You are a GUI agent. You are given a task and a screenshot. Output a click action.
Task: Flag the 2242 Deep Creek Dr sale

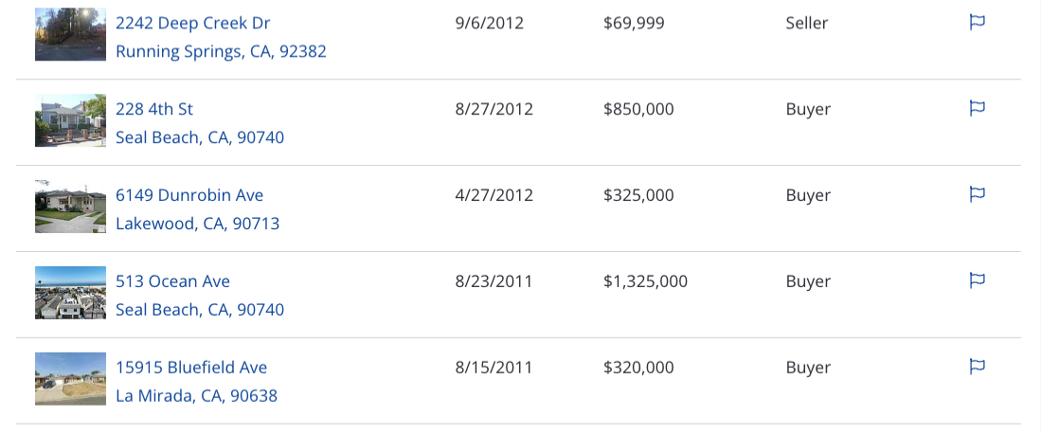(977, 23)
